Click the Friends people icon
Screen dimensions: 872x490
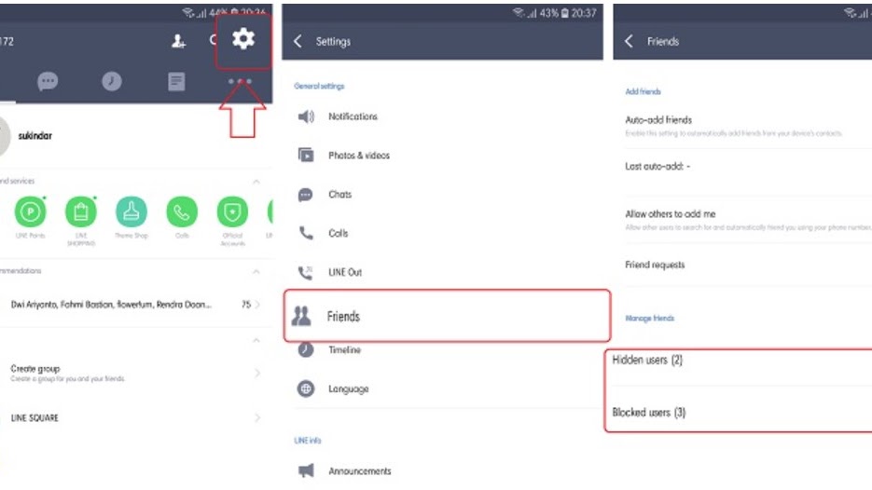tap(301, 316)
